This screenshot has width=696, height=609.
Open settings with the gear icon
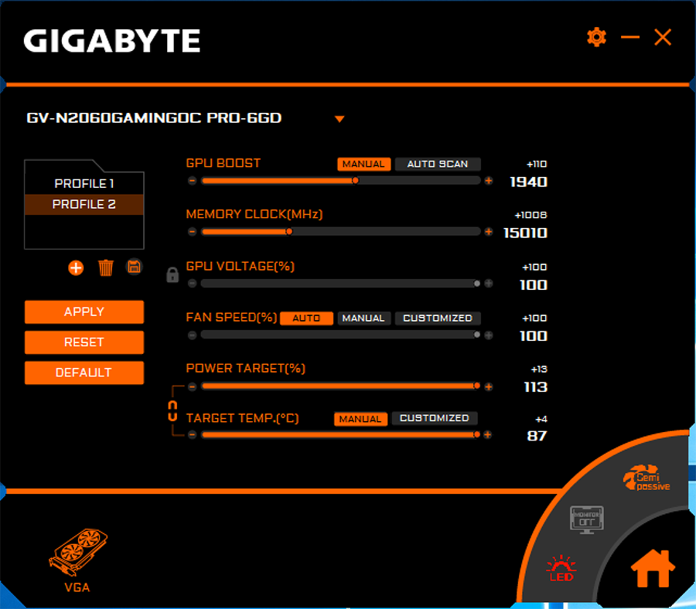point(596,37)
